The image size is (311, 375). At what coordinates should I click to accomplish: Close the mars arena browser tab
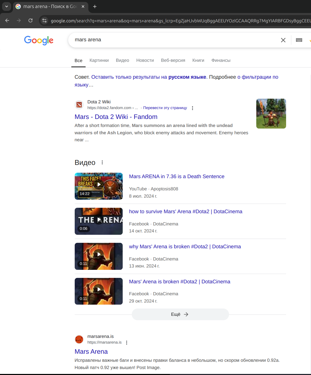(83, 6)
